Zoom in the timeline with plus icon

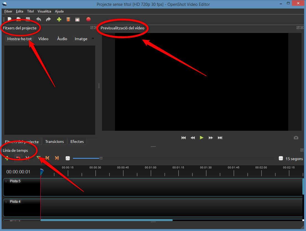(x=68, y=158)
